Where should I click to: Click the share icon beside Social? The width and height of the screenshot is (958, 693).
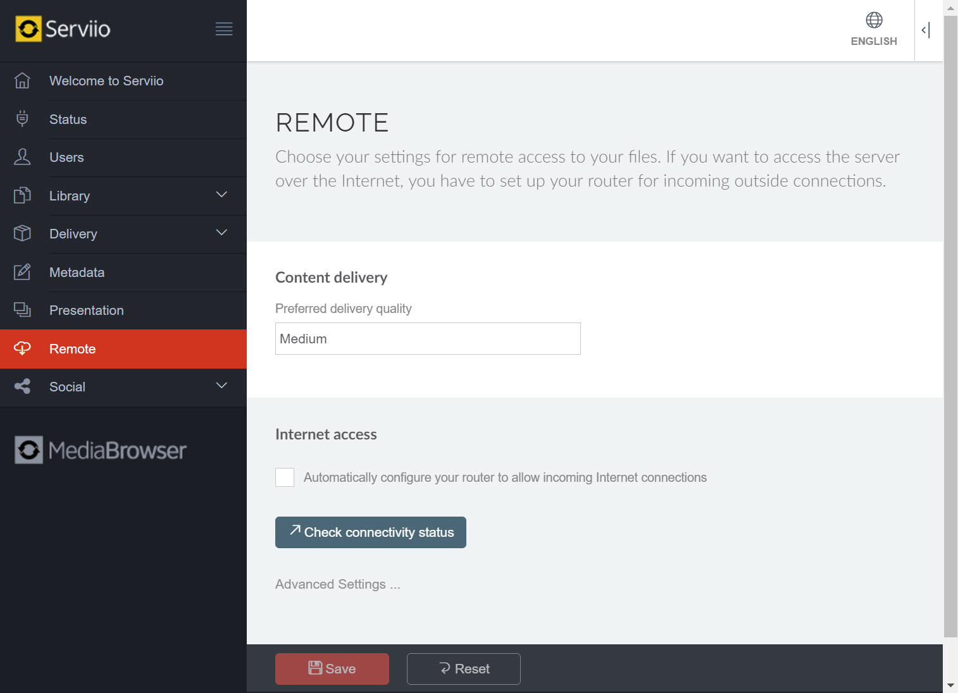click(x=22, y=386)
